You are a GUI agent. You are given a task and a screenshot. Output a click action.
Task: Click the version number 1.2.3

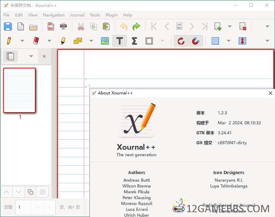coord(223,113)
